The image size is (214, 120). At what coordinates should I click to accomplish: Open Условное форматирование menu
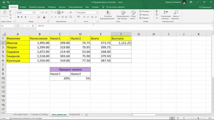pos(108,15)
